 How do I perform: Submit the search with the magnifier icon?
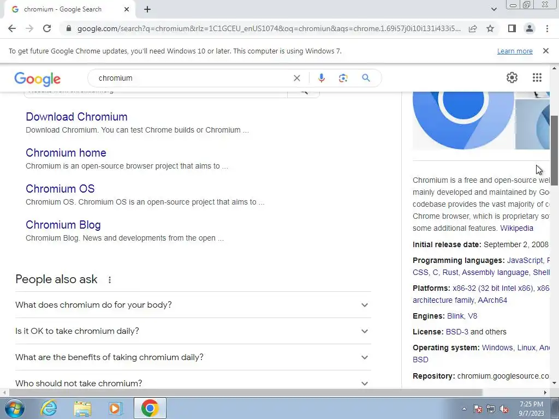pyautogui.click(x=366, y=77)
